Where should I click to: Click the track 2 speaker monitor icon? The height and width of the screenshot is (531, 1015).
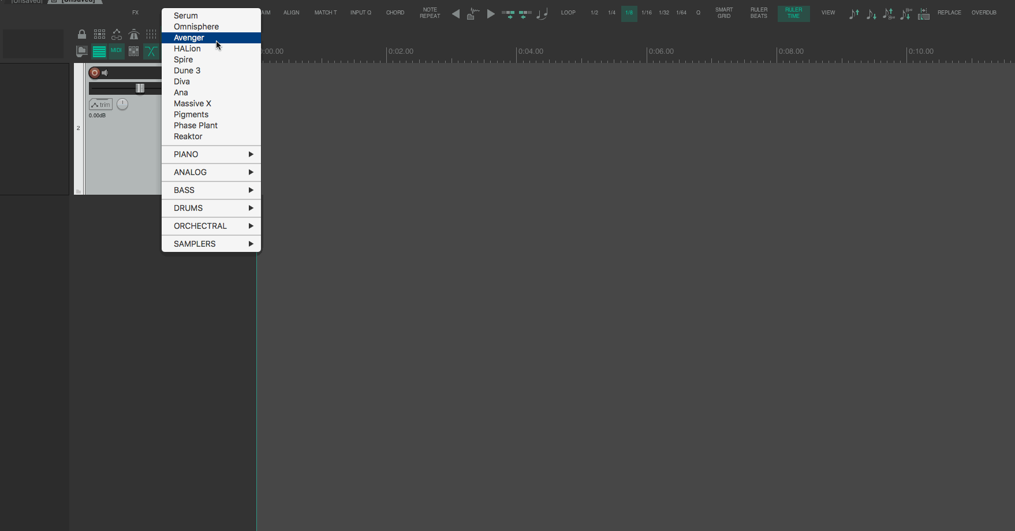[x=105, y=73]
